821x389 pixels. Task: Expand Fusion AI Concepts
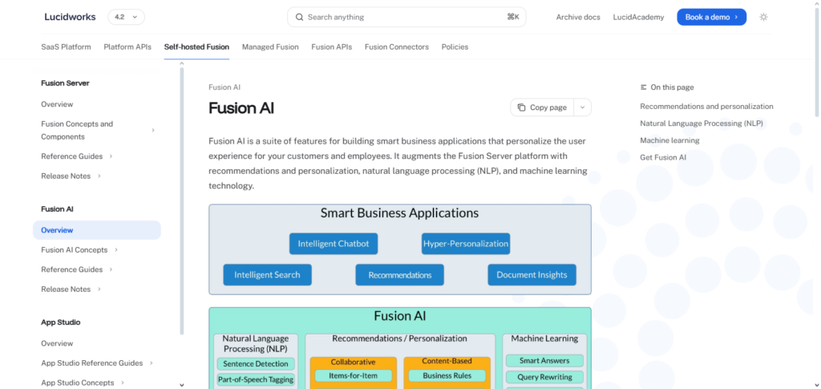tap(115, 249)
